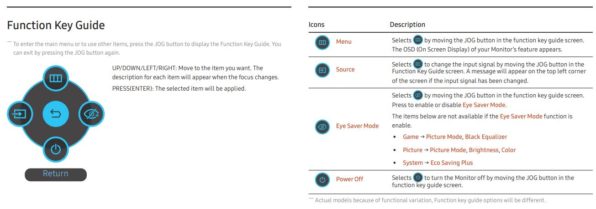Click the inline Menu icon in the description
Viewport: 596px width, 209px height.
(x=418, y=40)
